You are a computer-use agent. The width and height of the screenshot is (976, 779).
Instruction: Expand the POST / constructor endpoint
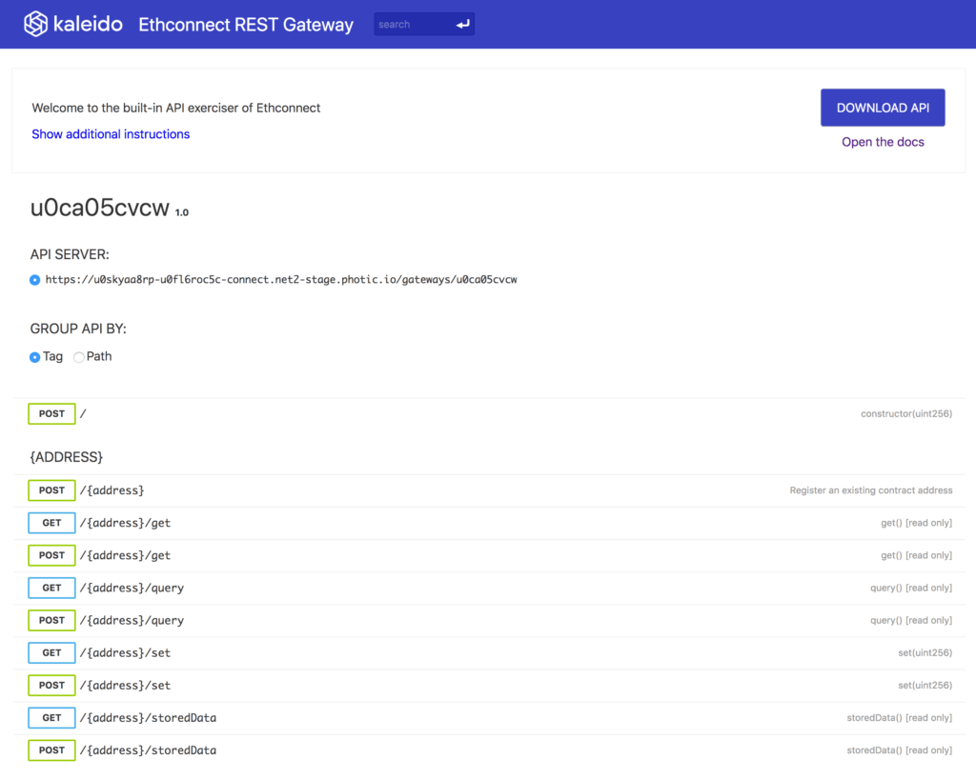coord(489,413)
